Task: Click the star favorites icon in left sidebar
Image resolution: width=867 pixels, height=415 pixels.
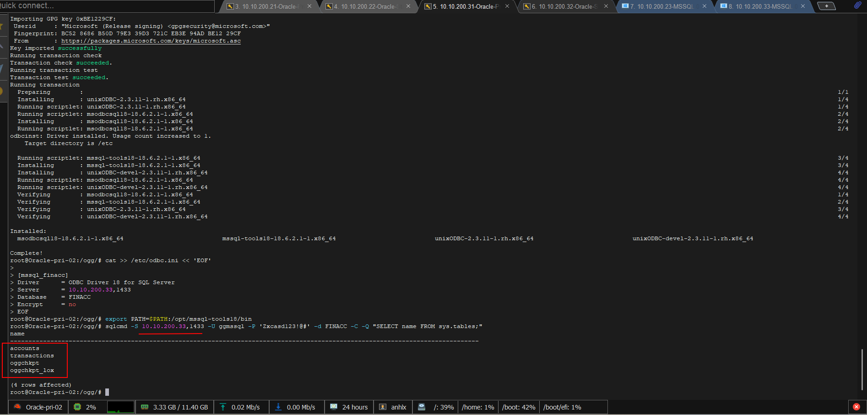Action: 2,26
